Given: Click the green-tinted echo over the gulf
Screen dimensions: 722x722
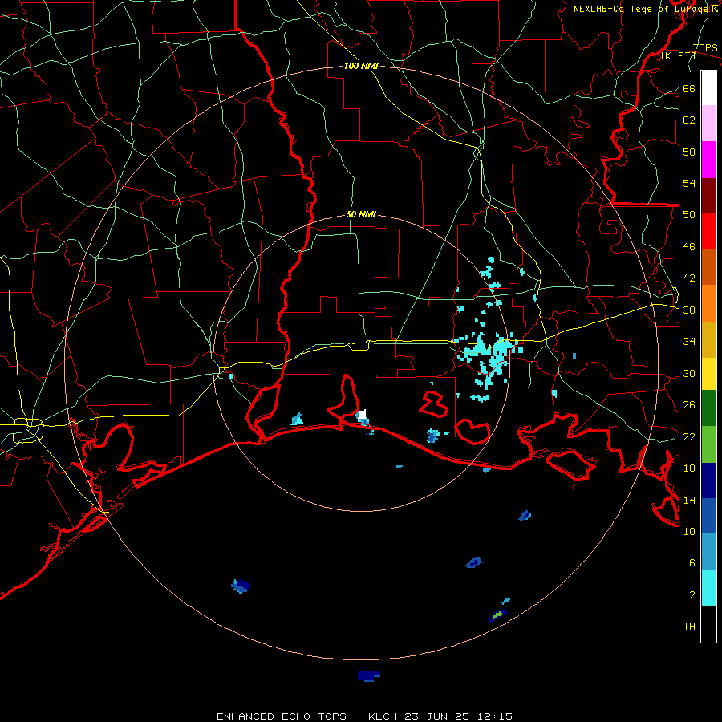Looking at the screenshot, I should click(497, 615).
